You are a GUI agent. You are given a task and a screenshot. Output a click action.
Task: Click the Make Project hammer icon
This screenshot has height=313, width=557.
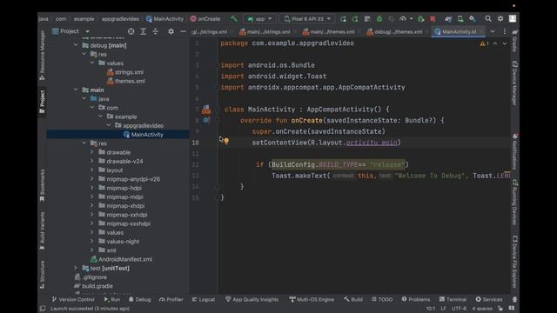pyautogui.click(x=234, y=18)
